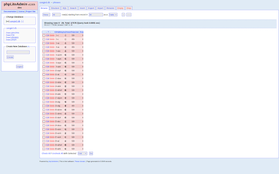Viewport: 279px width, 174px height.
Task: Click Delete on row id 28
Action: pyautogui.click(x=52, y=141)
